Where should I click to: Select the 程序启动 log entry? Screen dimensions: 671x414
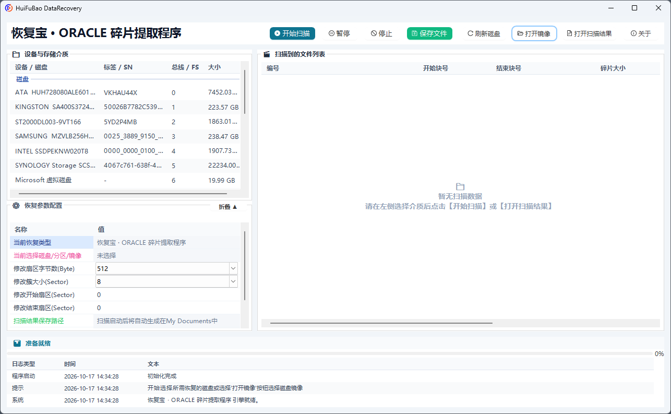[x=330, y=376]
